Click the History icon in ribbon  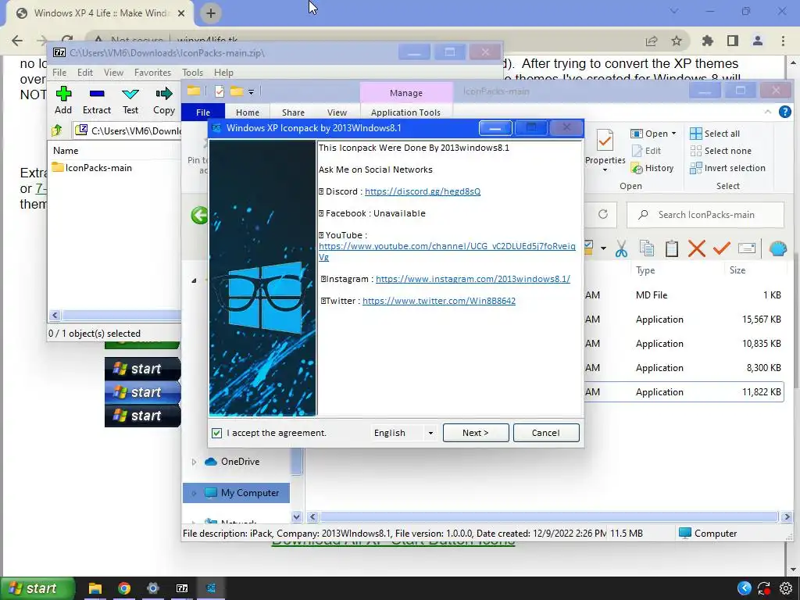pyautogui.click(x=637, y=168)
